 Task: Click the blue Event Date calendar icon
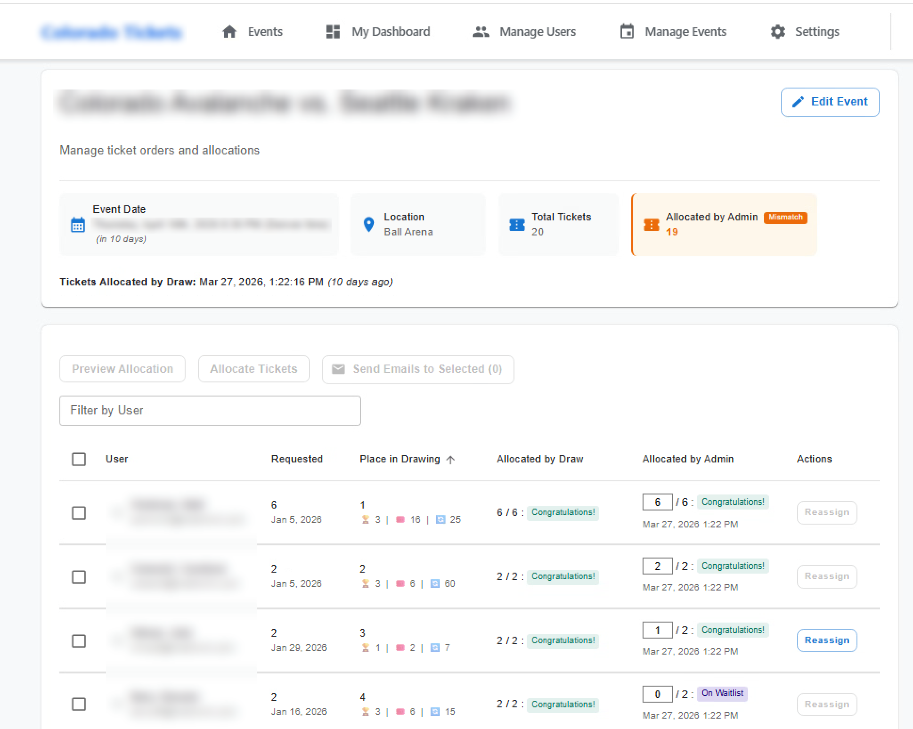coord(78,225)
